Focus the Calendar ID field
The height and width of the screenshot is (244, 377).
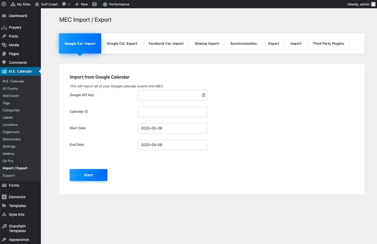[173, 112]
